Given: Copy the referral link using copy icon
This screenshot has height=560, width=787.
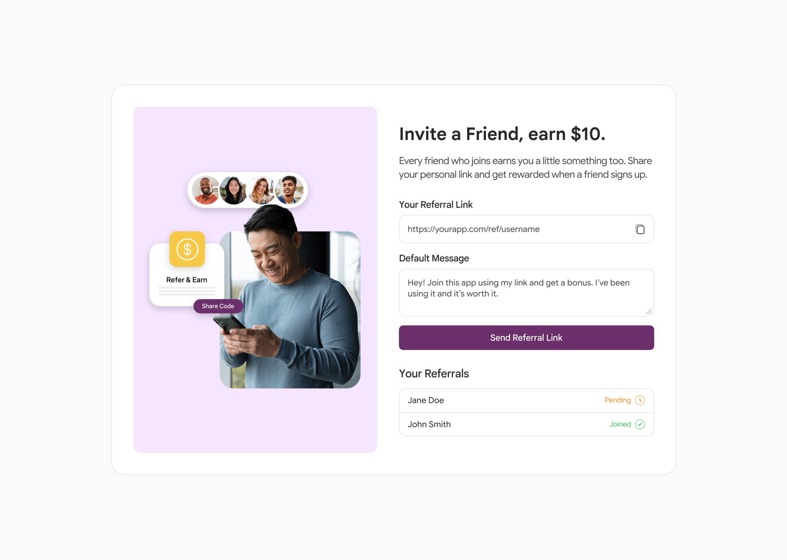Looking at the screenshot, I should [x=640, y=229].
